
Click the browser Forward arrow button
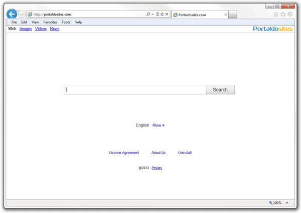point(22,14)
